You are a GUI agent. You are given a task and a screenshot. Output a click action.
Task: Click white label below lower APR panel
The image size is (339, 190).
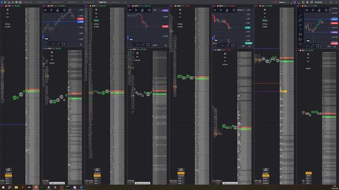pyautogui.click(x=142, y=183)
